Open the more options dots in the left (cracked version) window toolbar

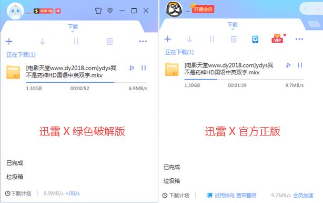pos(143,42)
